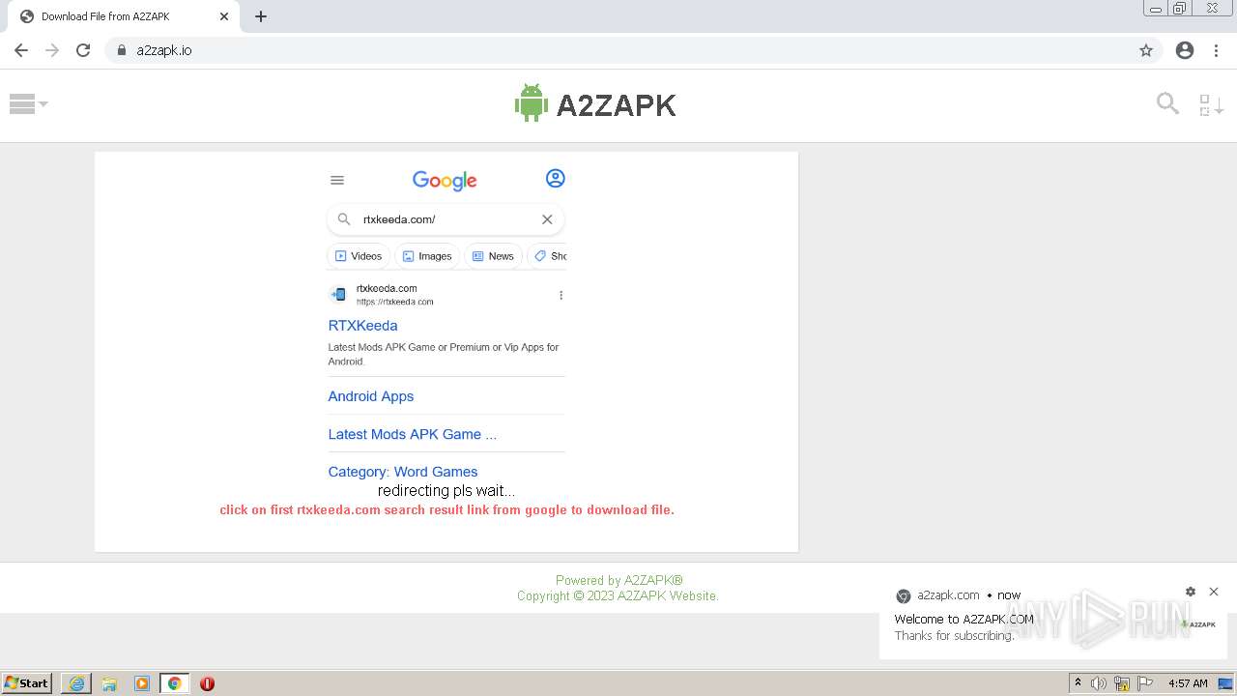This screenshot has width=1237, height=696.
Task: Click the Google hamburger menu in image
Action: [337, 180]
